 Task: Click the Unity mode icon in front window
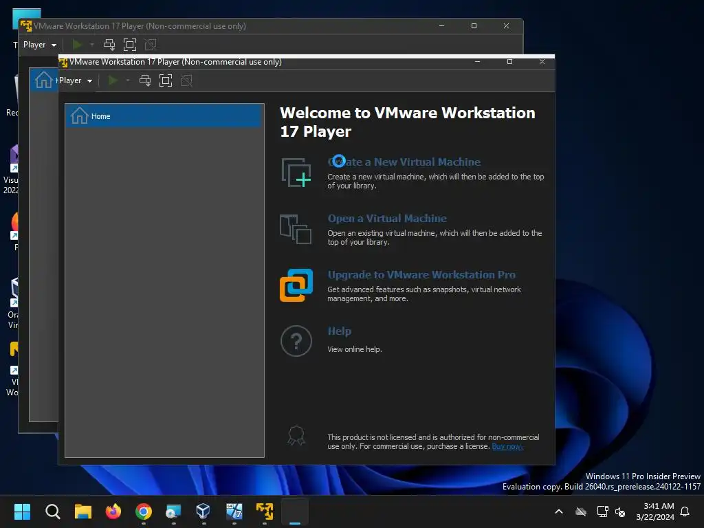[x=186, y=81]
